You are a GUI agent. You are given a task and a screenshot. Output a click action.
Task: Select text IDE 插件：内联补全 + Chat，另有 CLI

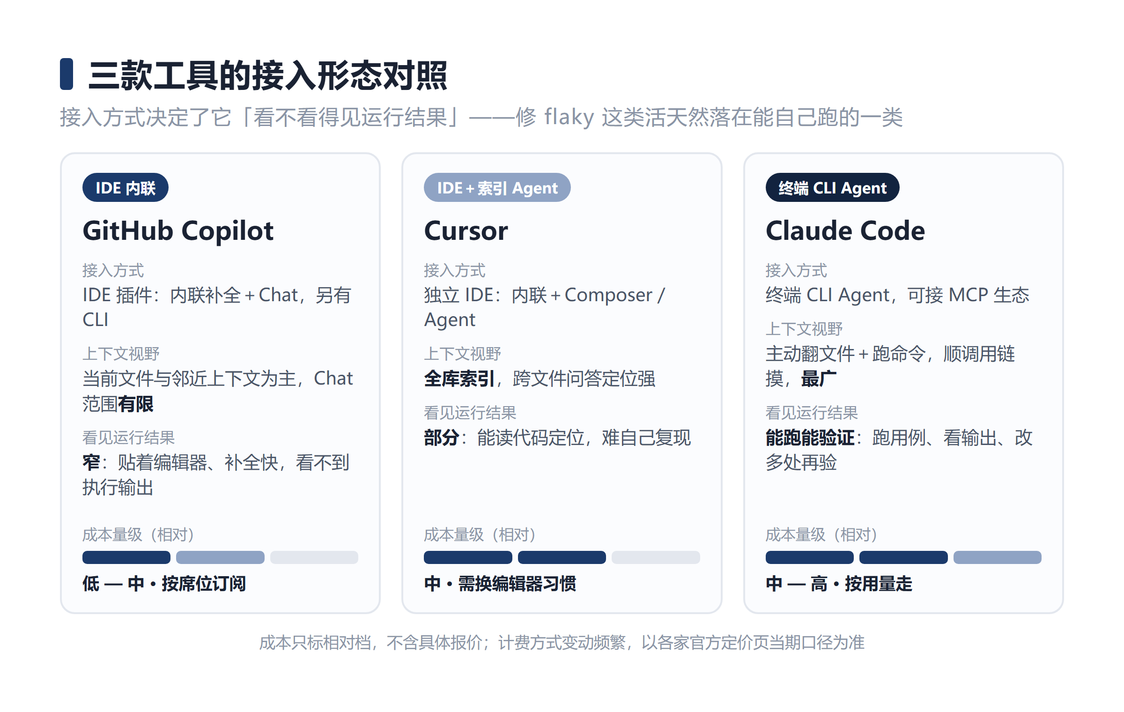pos(217,307)
